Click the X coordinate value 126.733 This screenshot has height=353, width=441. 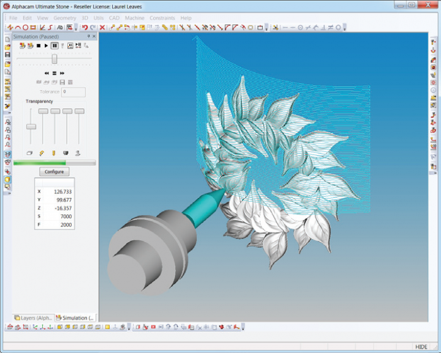click(63, 192)
